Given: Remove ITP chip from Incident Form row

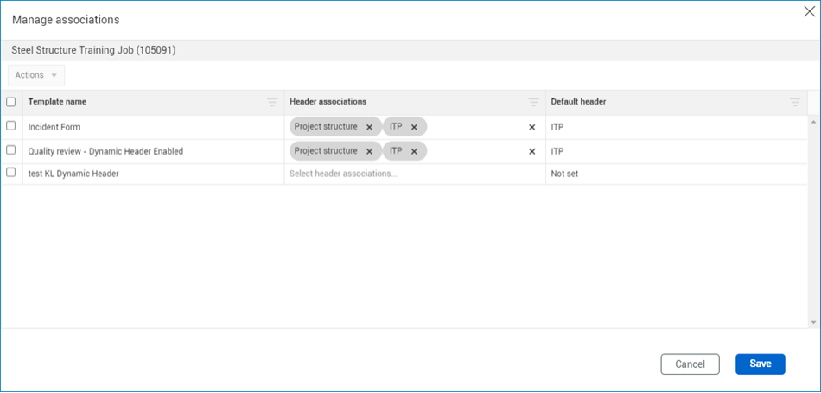Looking at the screenshot, I should click(x=414, y=127).
